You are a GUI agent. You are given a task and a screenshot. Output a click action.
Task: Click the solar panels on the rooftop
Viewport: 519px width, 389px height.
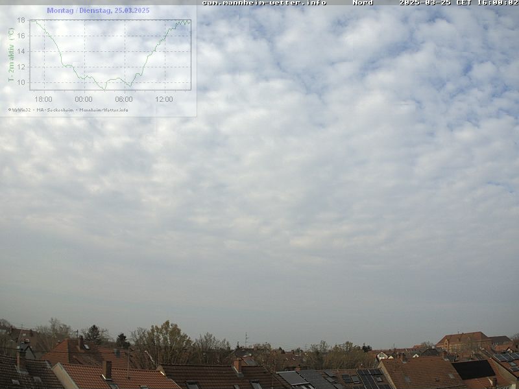click(x=368, y=378)
